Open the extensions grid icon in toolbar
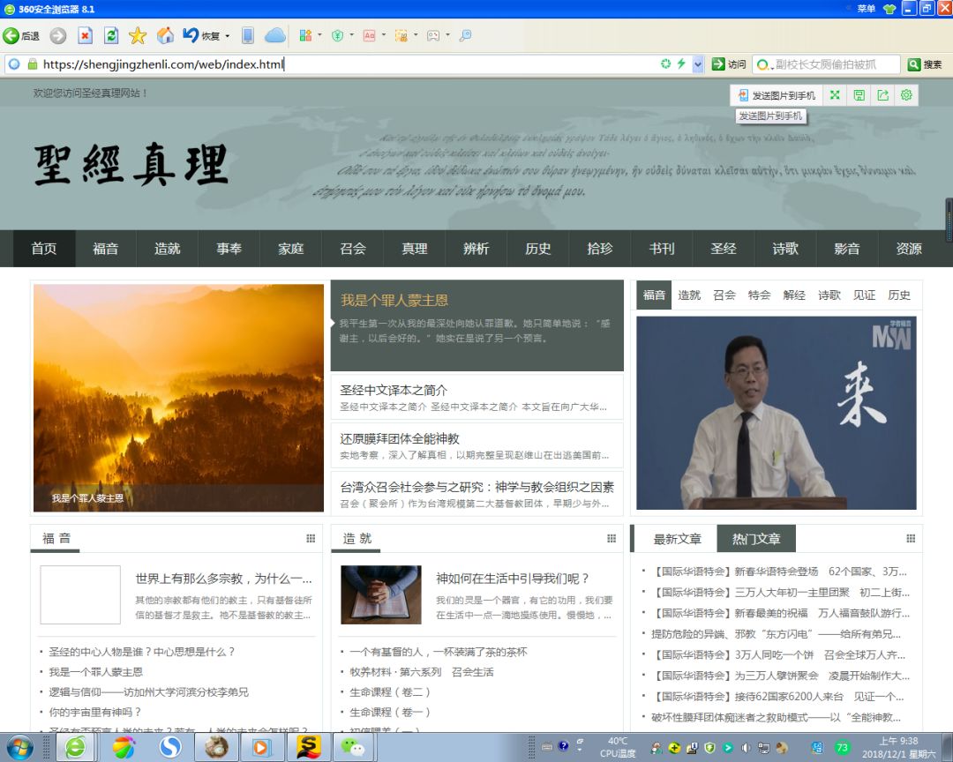Viewport: 953px width, 762px height. tap(305, 36)
